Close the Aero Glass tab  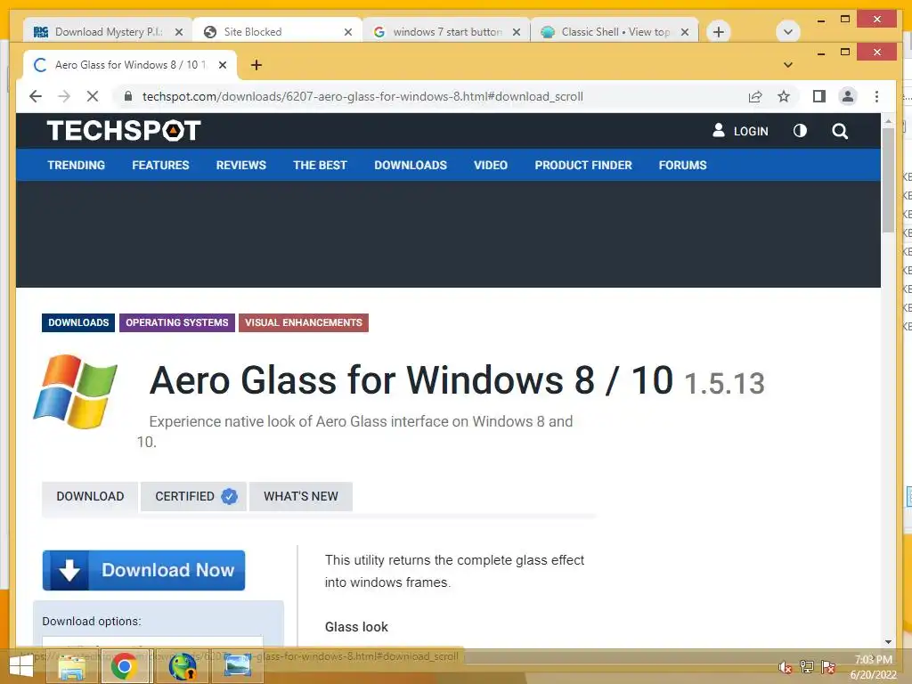coord(222,65)
